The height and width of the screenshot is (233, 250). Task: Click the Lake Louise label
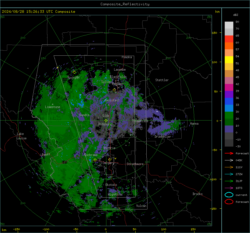pos(21,136)
